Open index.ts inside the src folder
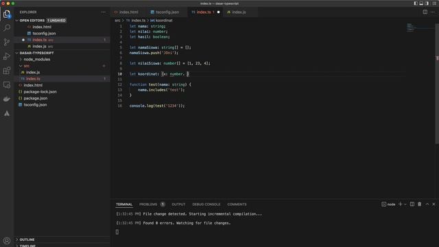The height and width of the screenshot is (247, 439). [33, 79]
